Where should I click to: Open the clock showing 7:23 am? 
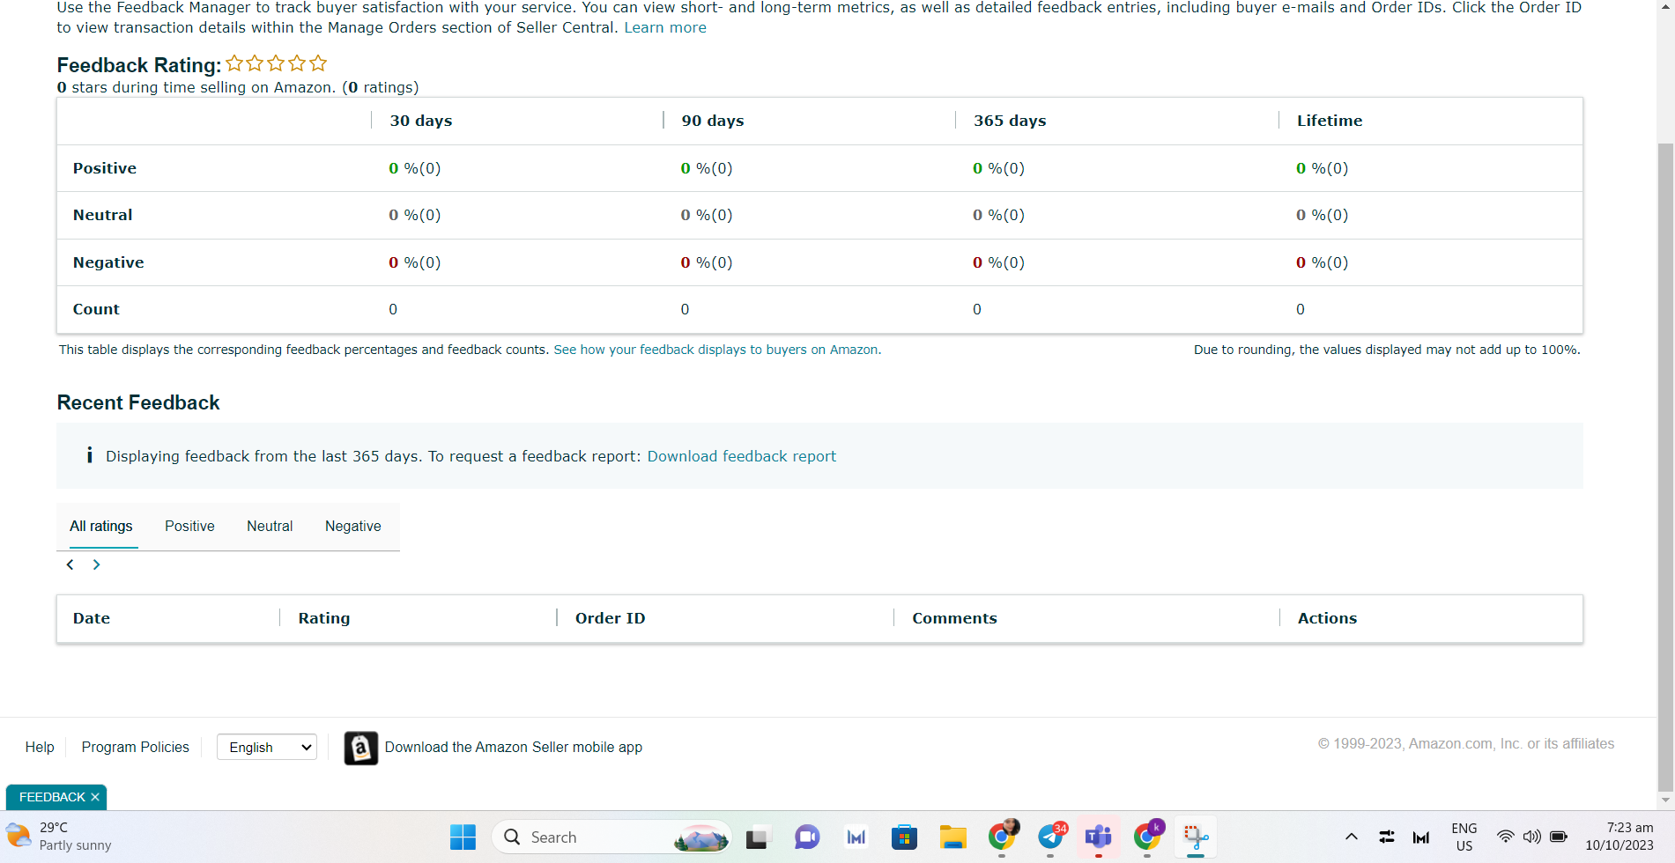pyautogui.click(x=1619, y=837)
